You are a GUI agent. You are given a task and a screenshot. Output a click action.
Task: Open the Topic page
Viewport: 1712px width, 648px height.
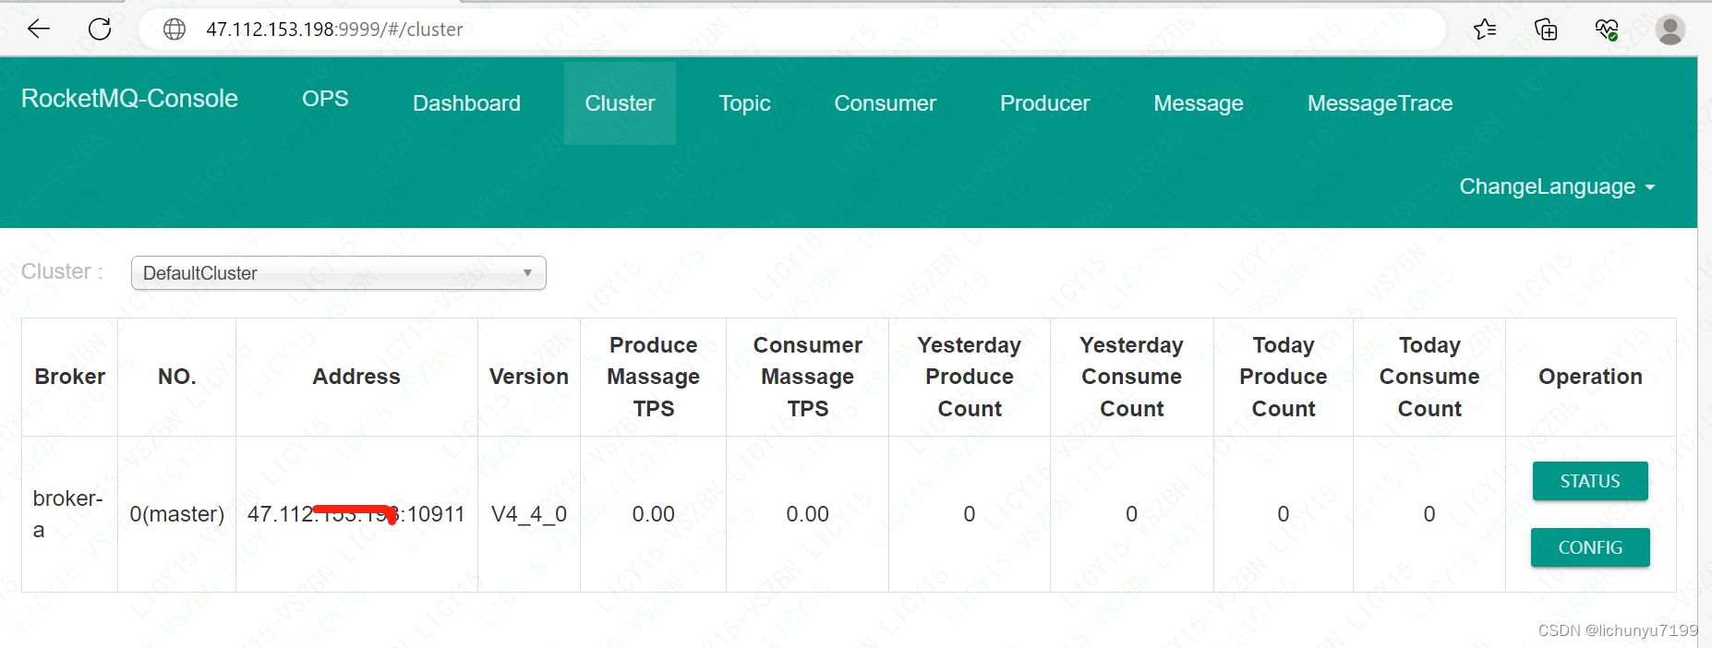click(x=744, y=103)
